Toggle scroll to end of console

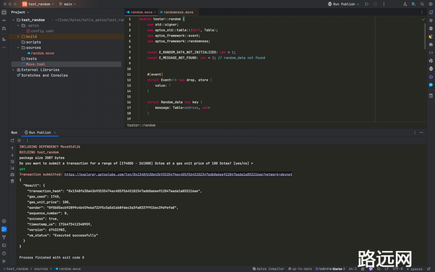coord(13,168)
